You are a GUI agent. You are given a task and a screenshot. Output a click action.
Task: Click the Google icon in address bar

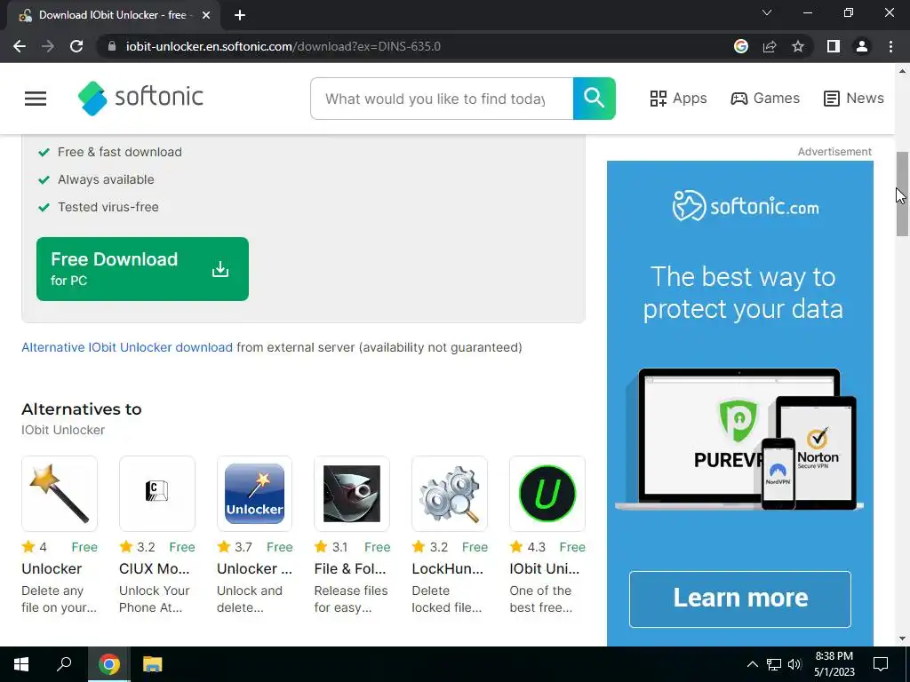click(740, 46)
